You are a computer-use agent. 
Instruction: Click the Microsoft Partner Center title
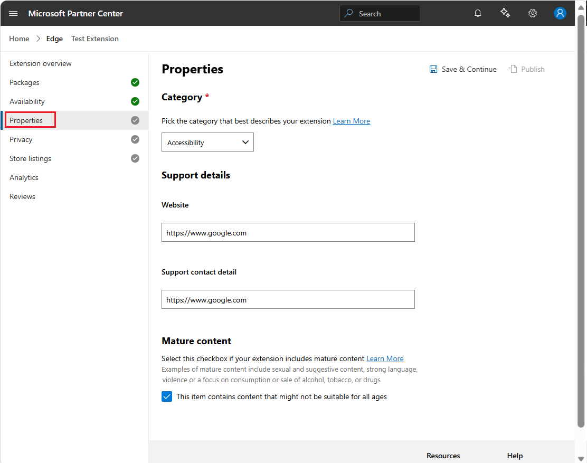click(75, 14)
